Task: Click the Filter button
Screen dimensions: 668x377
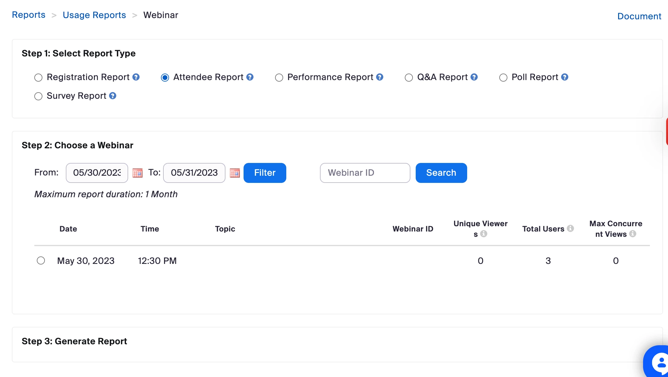Action: coord(265,173)
